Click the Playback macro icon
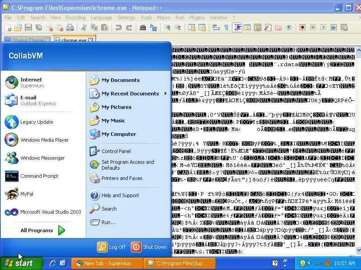 pyautogui.click(x=323, y=28)
